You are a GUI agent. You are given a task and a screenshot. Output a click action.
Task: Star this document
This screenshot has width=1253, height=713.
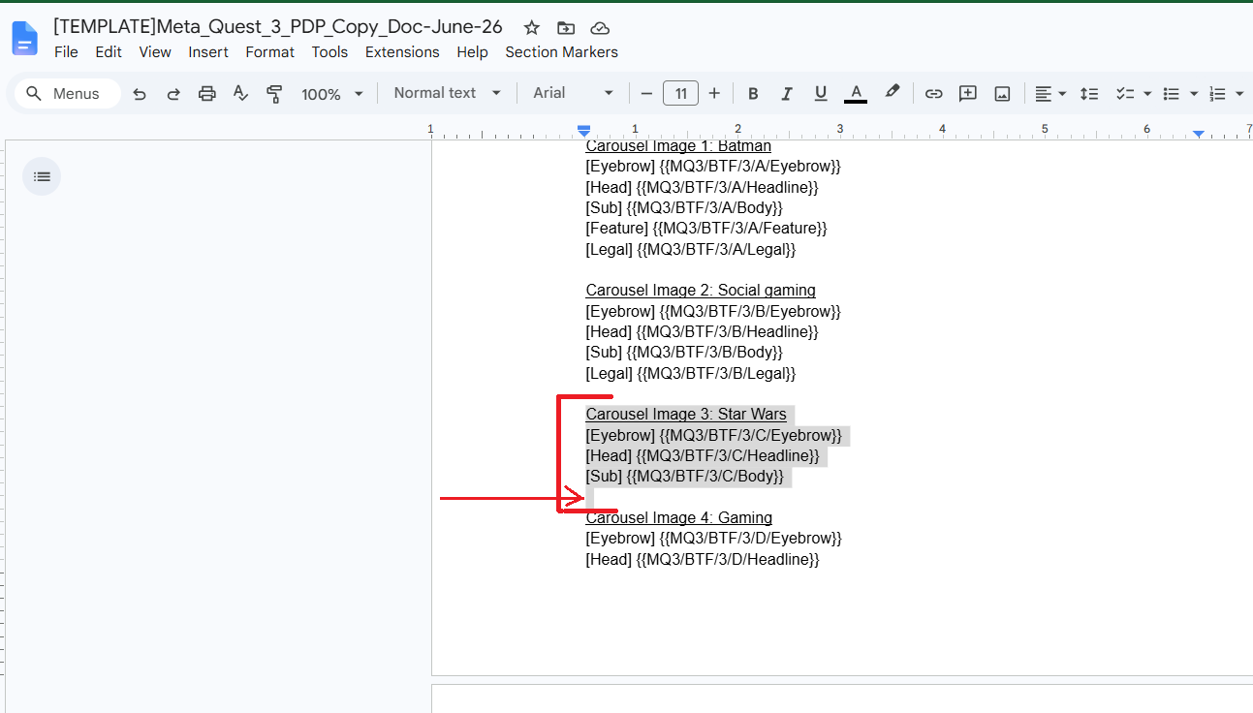(531, 27)
